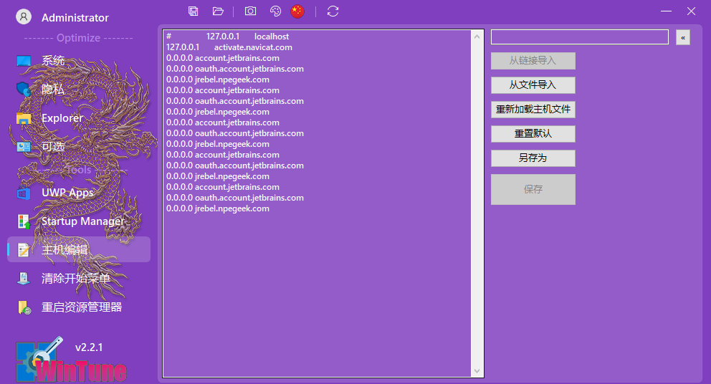Click the activate.navicat.com line

tap(229, 47)
